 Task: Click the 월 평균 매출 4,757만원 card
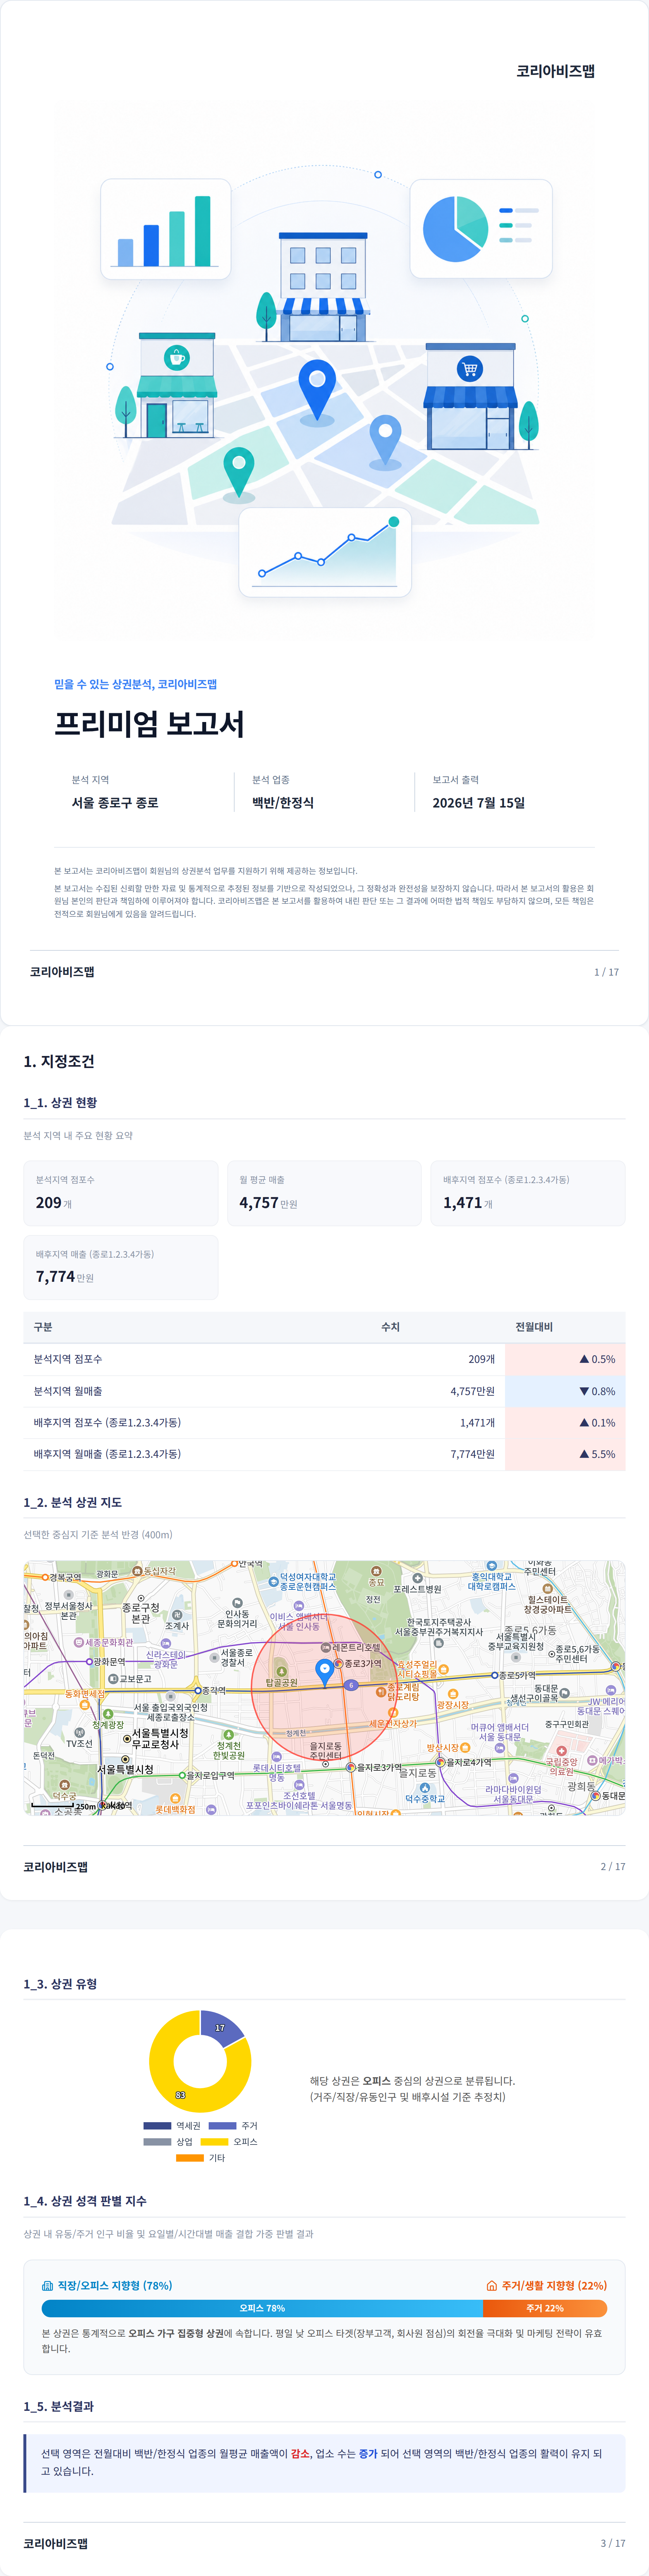click(x=324, y=1193)
